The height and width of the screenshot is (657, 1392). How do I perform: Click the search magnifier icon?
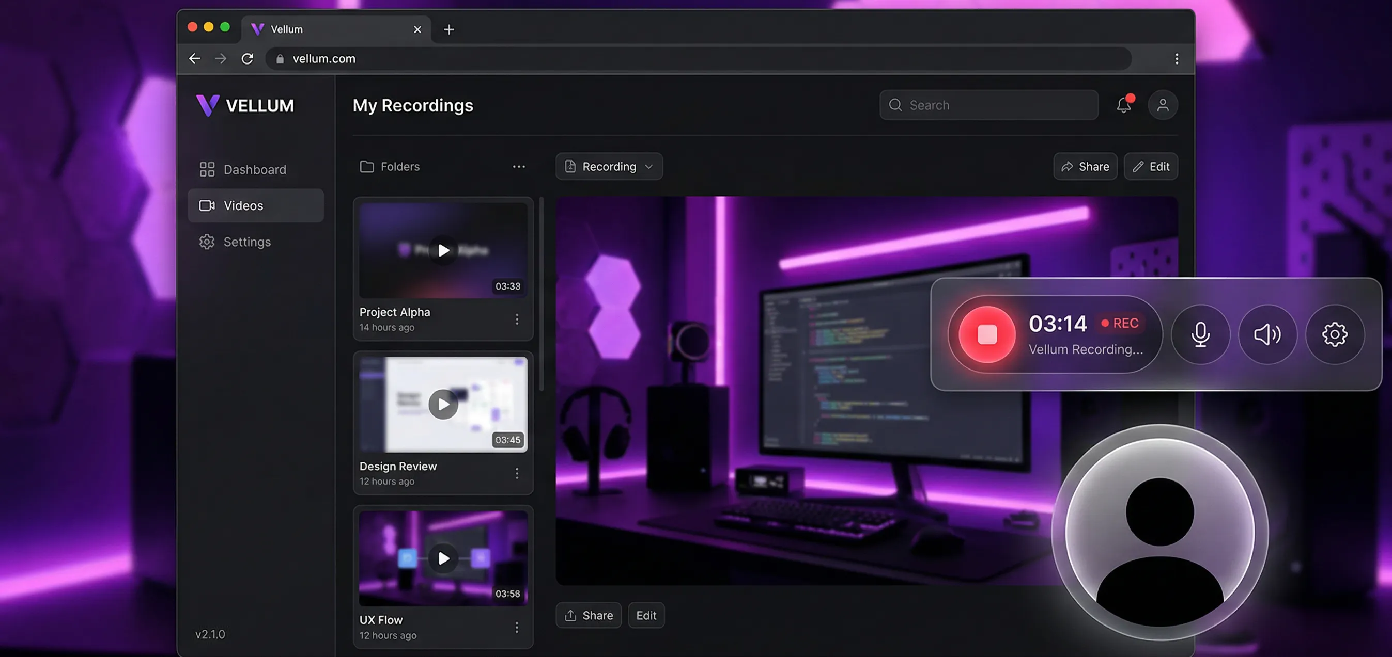(895, 105)
